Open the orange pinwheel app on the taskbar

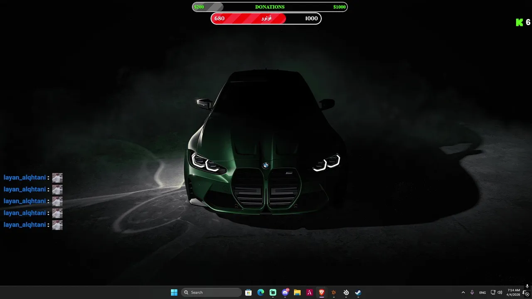coord(334,292)
